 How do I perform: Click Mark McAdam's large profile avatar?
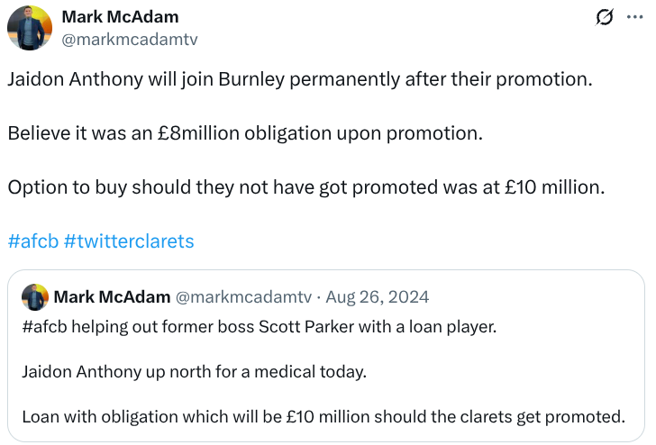pyautogui.click(x=30, y=28)
